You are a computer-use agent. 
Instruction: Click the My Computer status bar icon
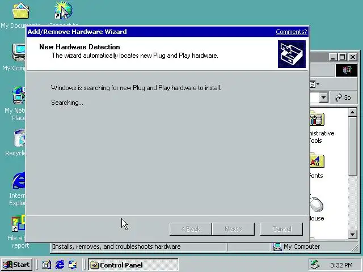click(x=277, y=247)
